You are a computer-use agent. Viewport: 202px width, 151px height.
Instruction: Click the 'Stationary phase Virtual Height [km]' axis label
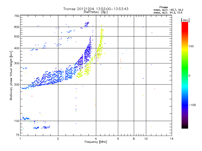pyautogui.click(x=11, y=75)
